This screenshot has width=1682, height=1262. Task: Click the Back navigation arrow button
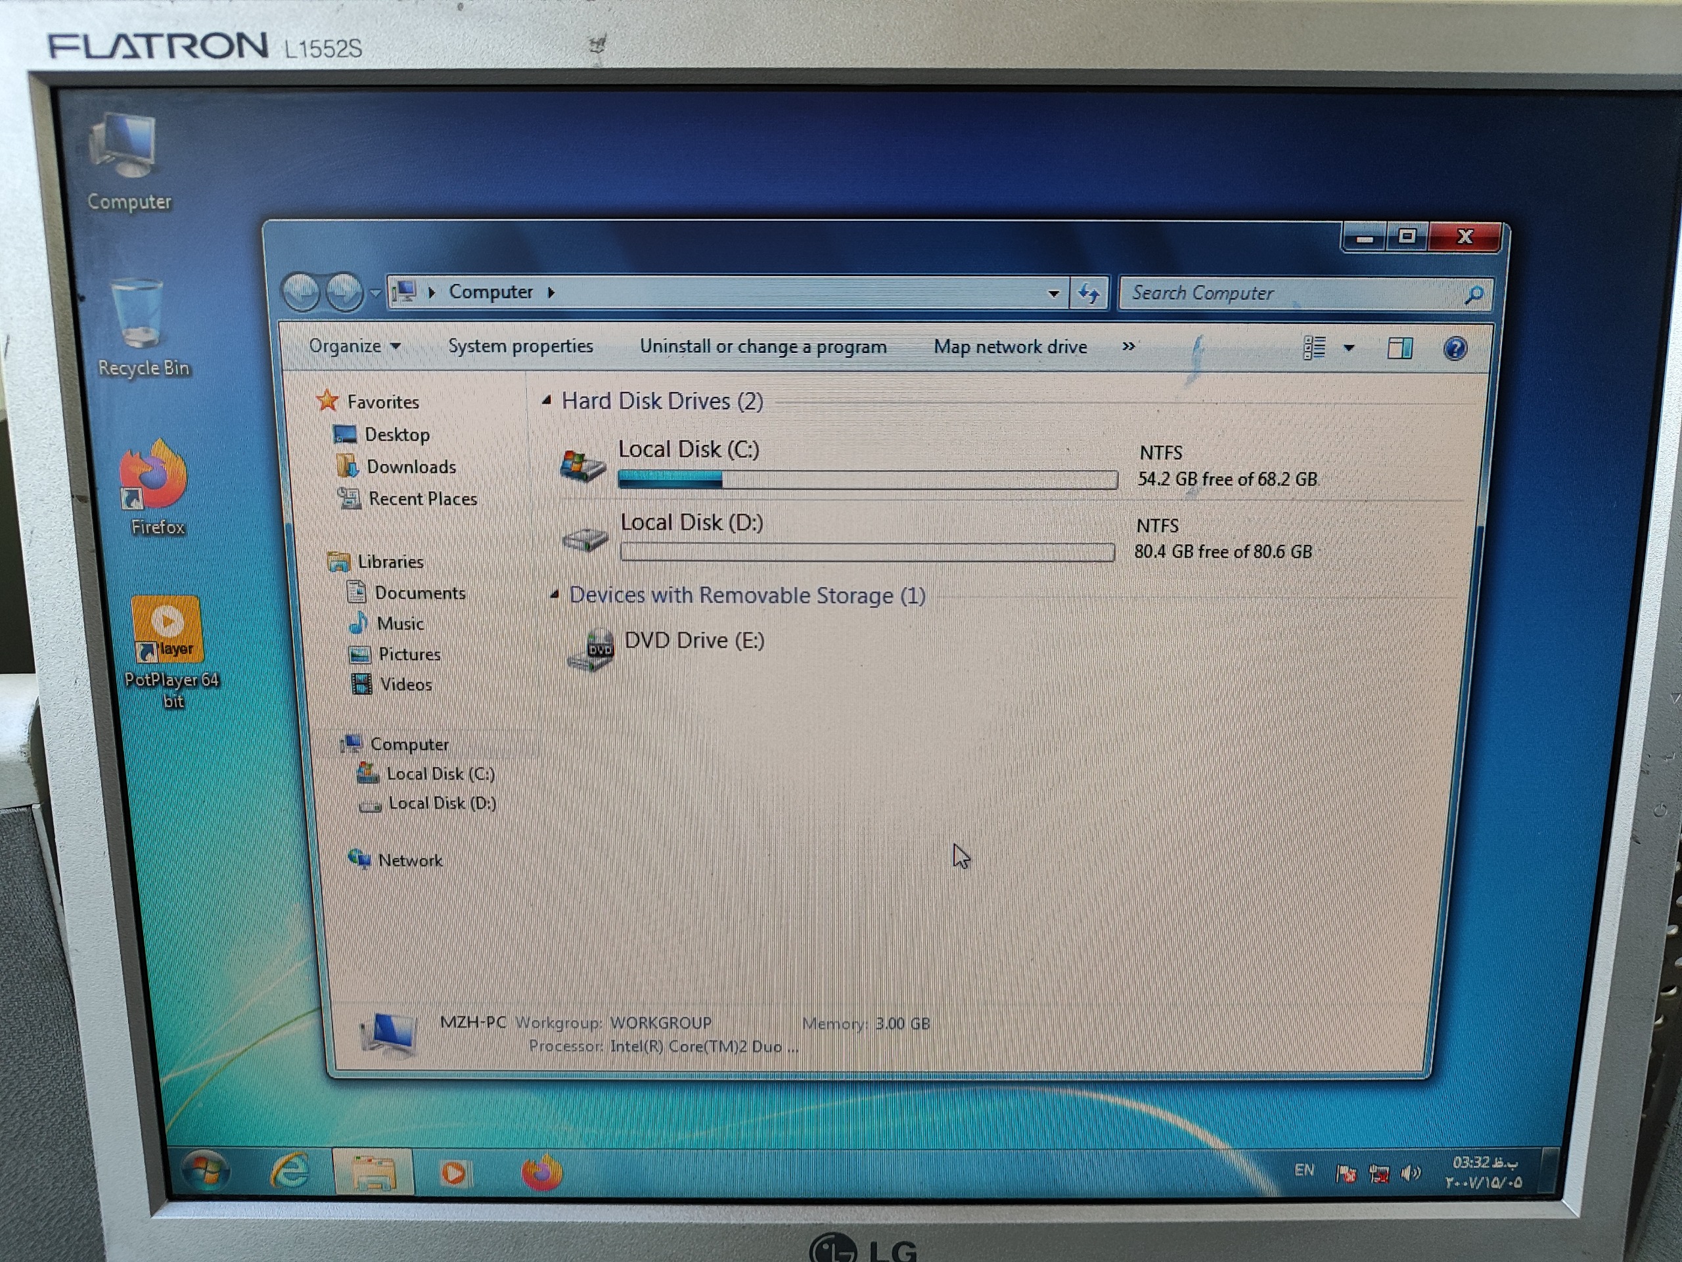[x=301, y=292]
